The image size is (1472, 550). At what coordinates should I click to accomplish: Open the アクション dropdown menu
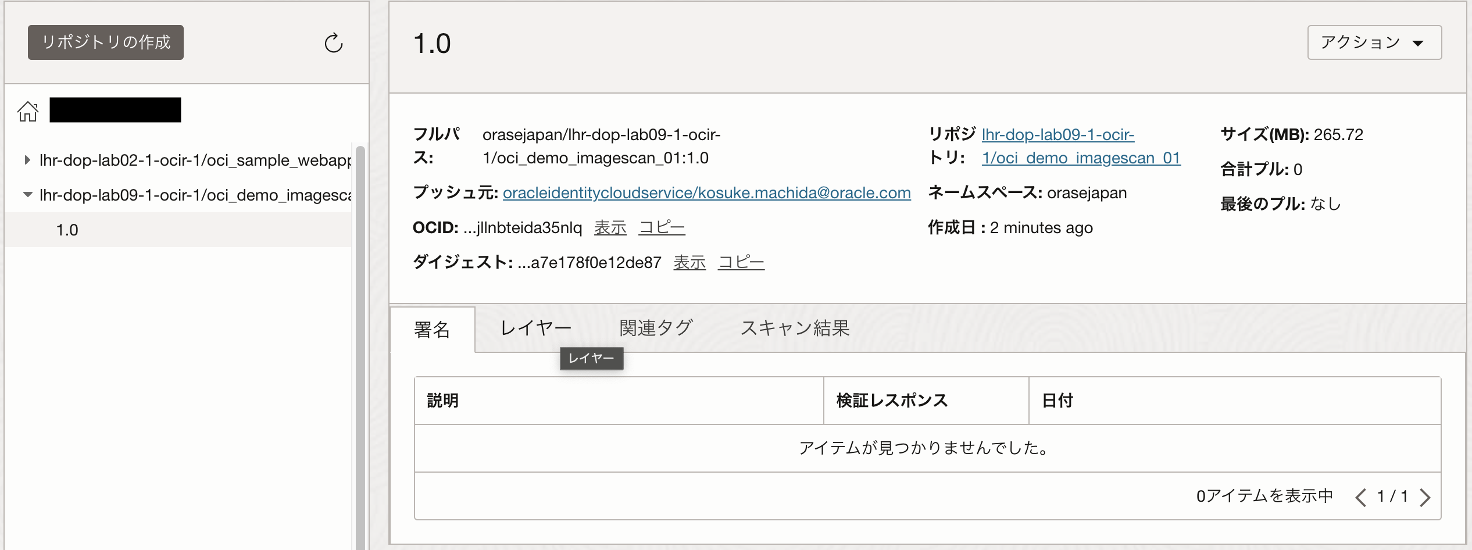tap(1374, 42)
